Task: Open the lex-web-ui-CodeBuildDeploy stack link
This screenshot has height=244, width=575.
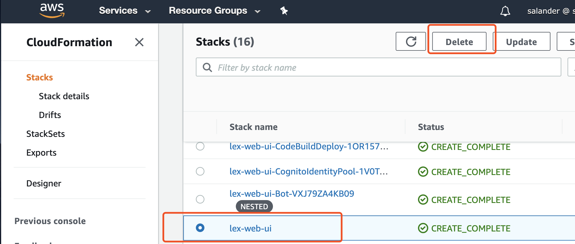Action: coord(309,147)
